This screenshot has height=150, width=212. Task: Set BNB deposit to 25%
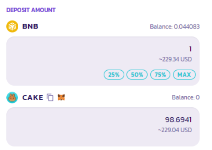point(114,75)
